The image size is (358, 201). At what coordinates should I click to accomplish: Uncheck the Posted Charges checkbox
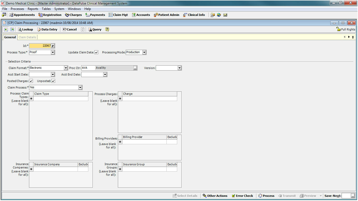tap(31, 81)
